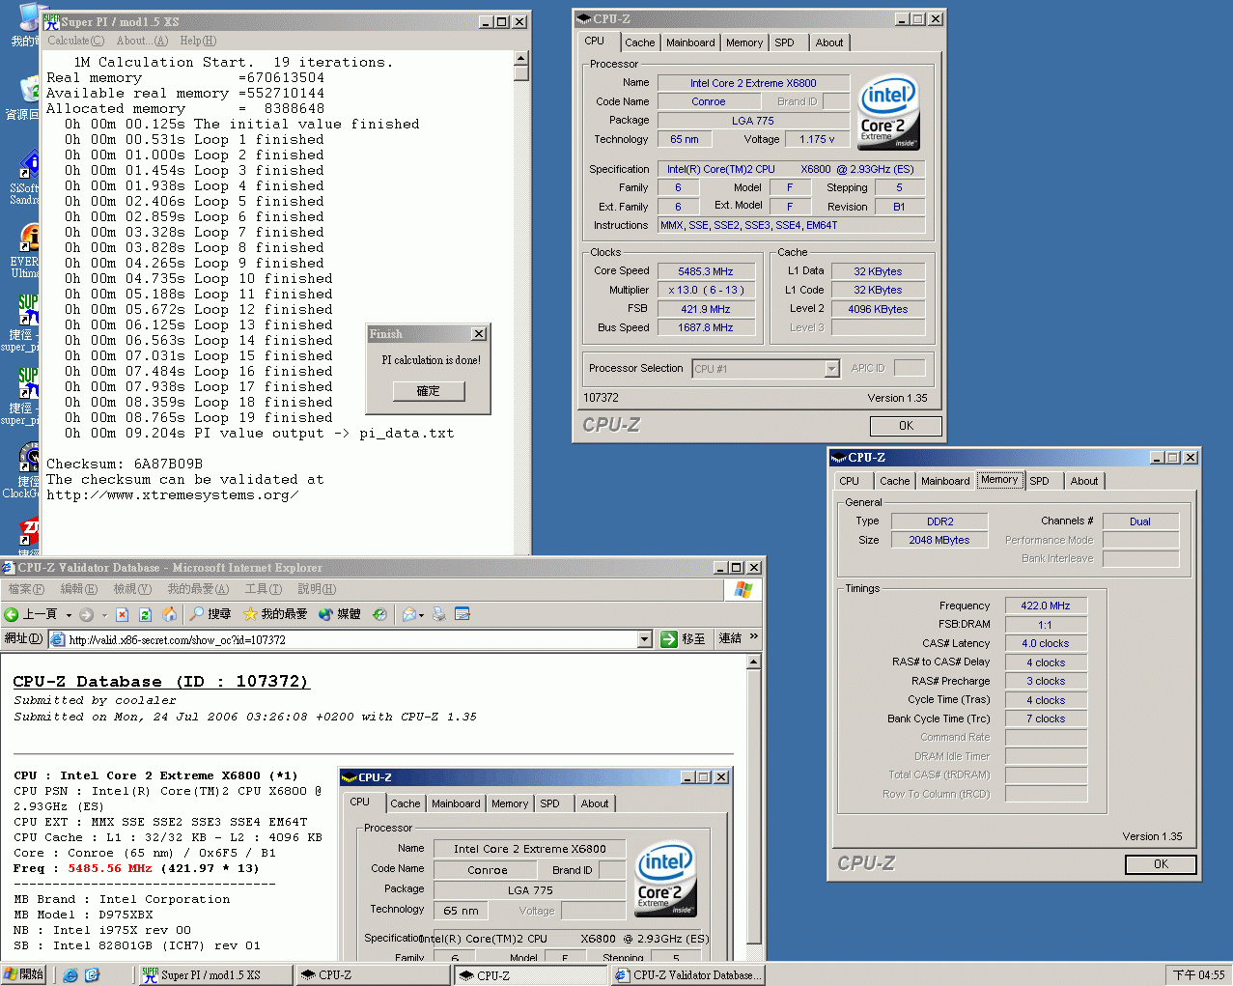Click Core Speed value 5485.3 MHz
Screen dimensions: 1233x986
706,271
